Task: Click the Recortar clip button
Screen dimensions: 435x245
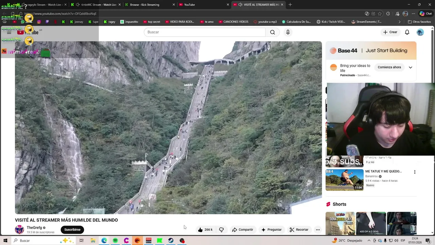Action: pos(299,230)
